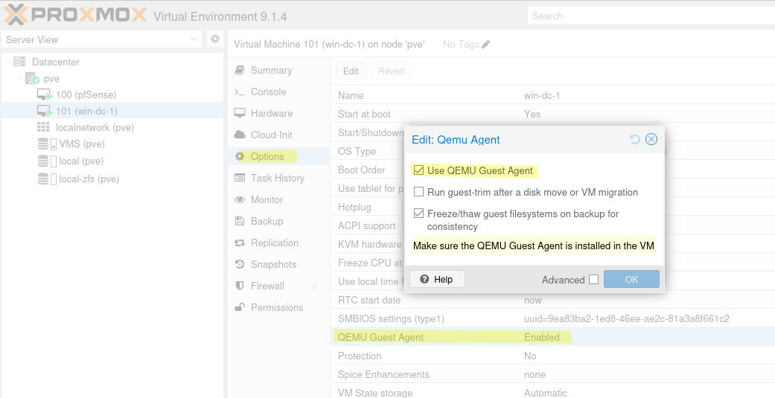The width and height of the screenshot is (775, 398).
Task: Click the Edit button
Action: pyautogui.click(x=351, y=71)
